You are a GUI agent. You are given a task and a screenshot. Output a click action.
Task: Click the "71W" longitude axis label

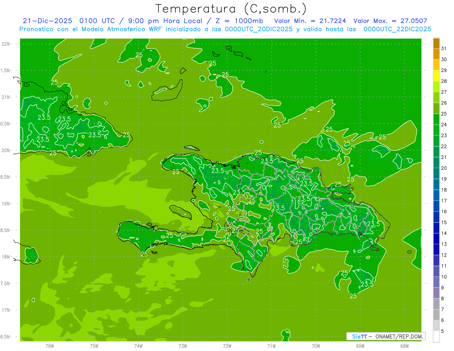click(x=271, y=346)
